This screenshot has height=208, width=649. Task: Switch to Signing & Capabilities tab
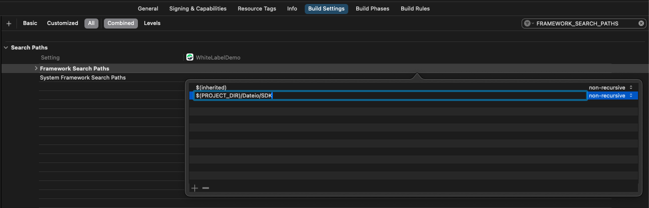198,8
